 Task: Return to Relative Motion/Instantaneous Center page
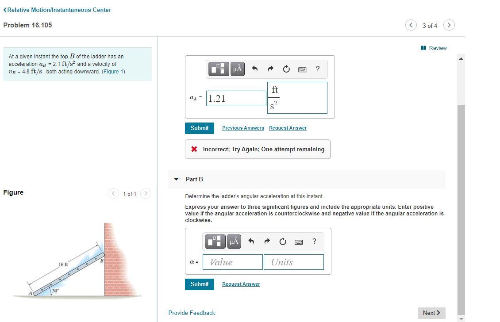[x=57, y=10]
